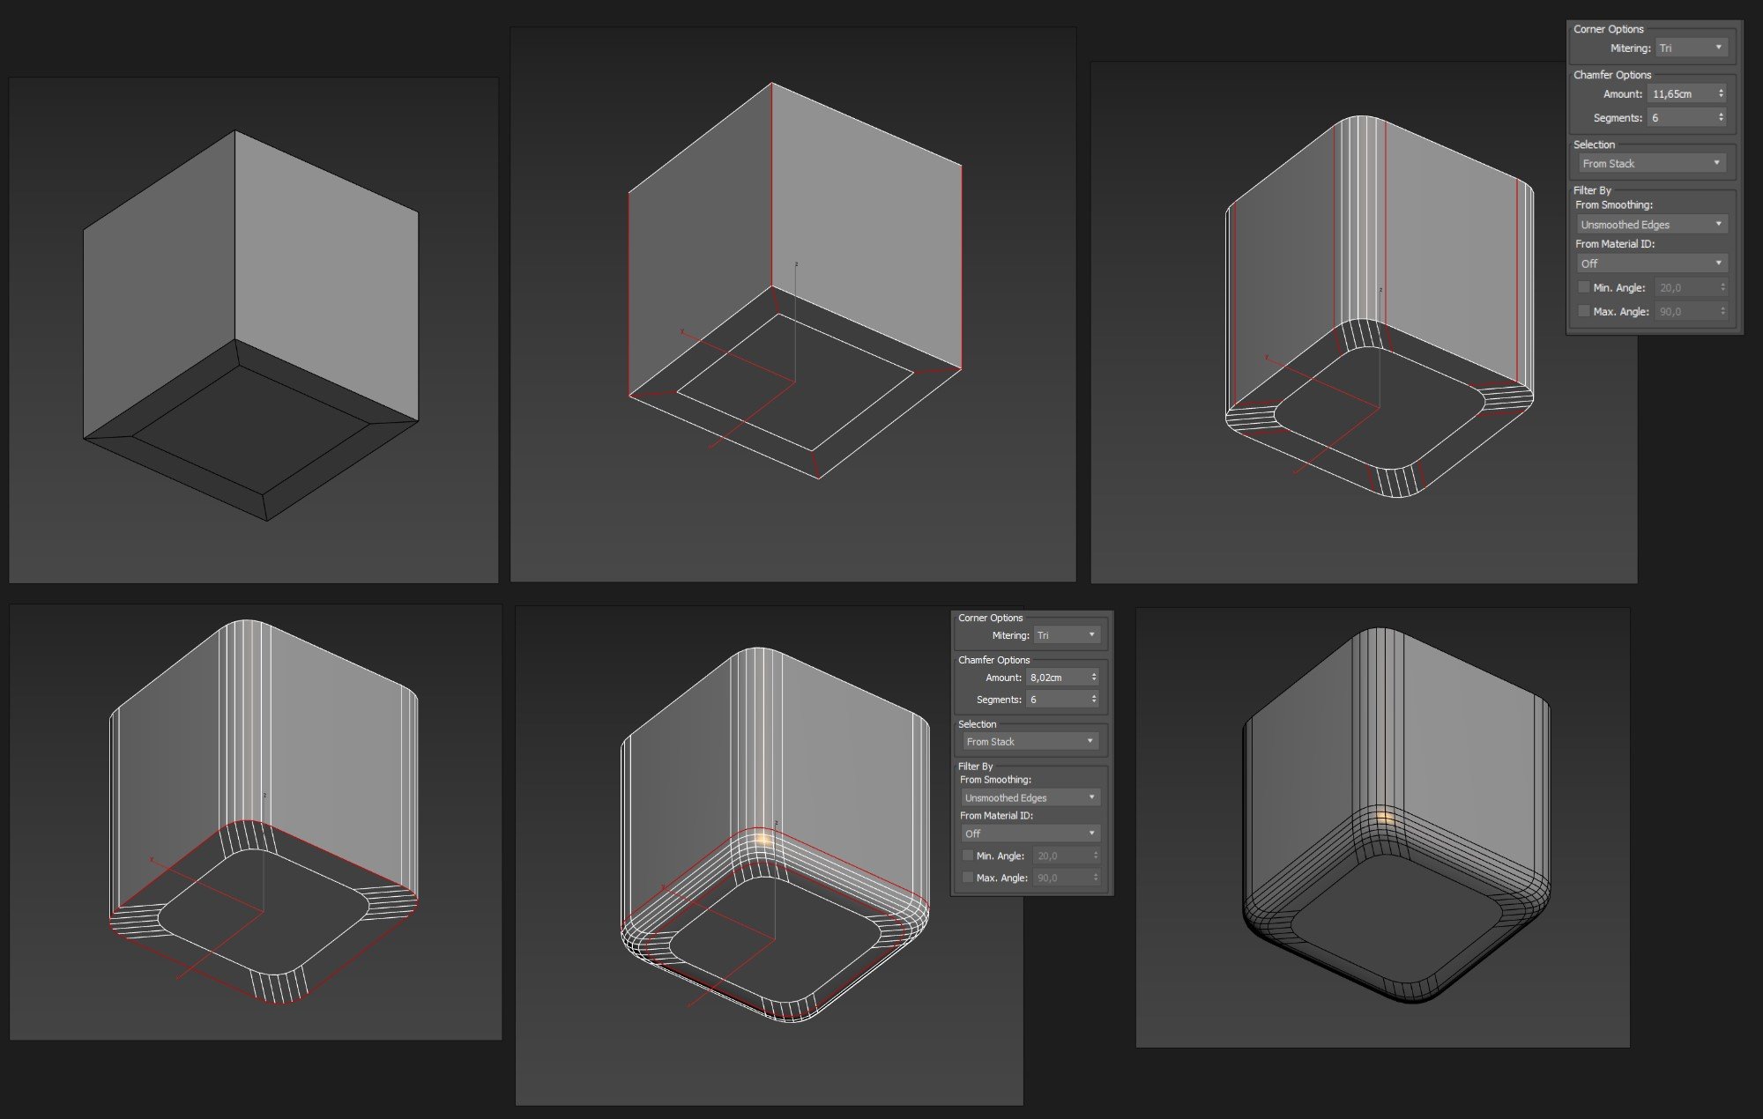Enable Min. Angle checkbox in 8,02cm panel
Image resolution: width=1763 pixels, height=1119 pixels.
point(968,856)
